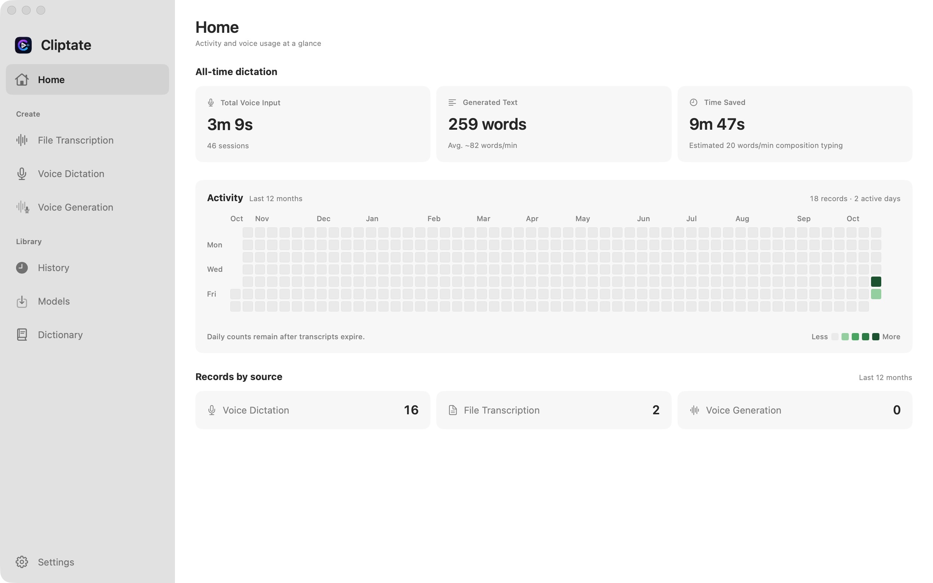Click the Dictionary book icon
The image size is (933, 583).
click(22, 335)
